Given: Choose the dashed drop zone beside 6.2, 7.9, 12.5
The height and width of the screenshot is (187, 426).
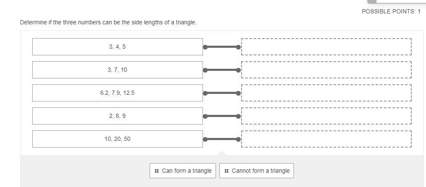Looking at the screenshot, I should tap(326, 93).
